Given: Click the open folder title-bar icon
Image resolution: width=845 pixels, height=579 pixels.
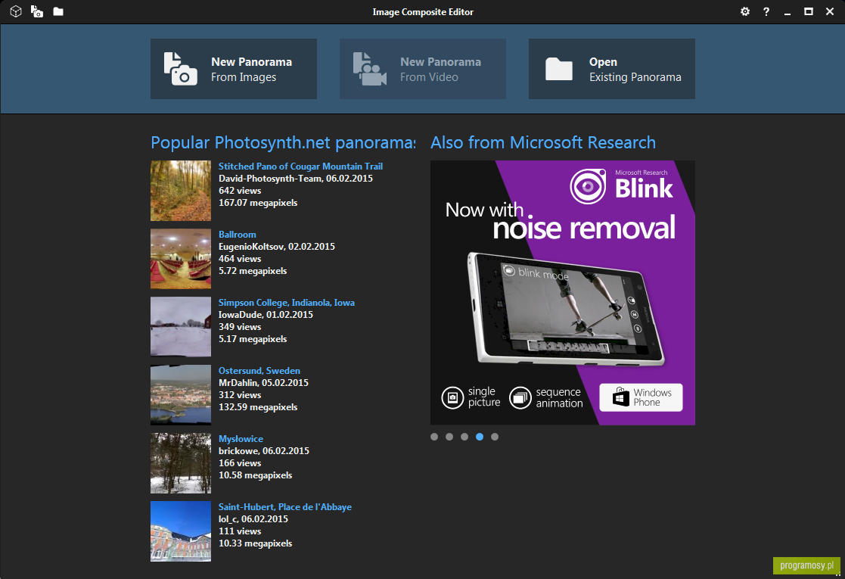Looking at the screenshot, I should click(58, 11).
